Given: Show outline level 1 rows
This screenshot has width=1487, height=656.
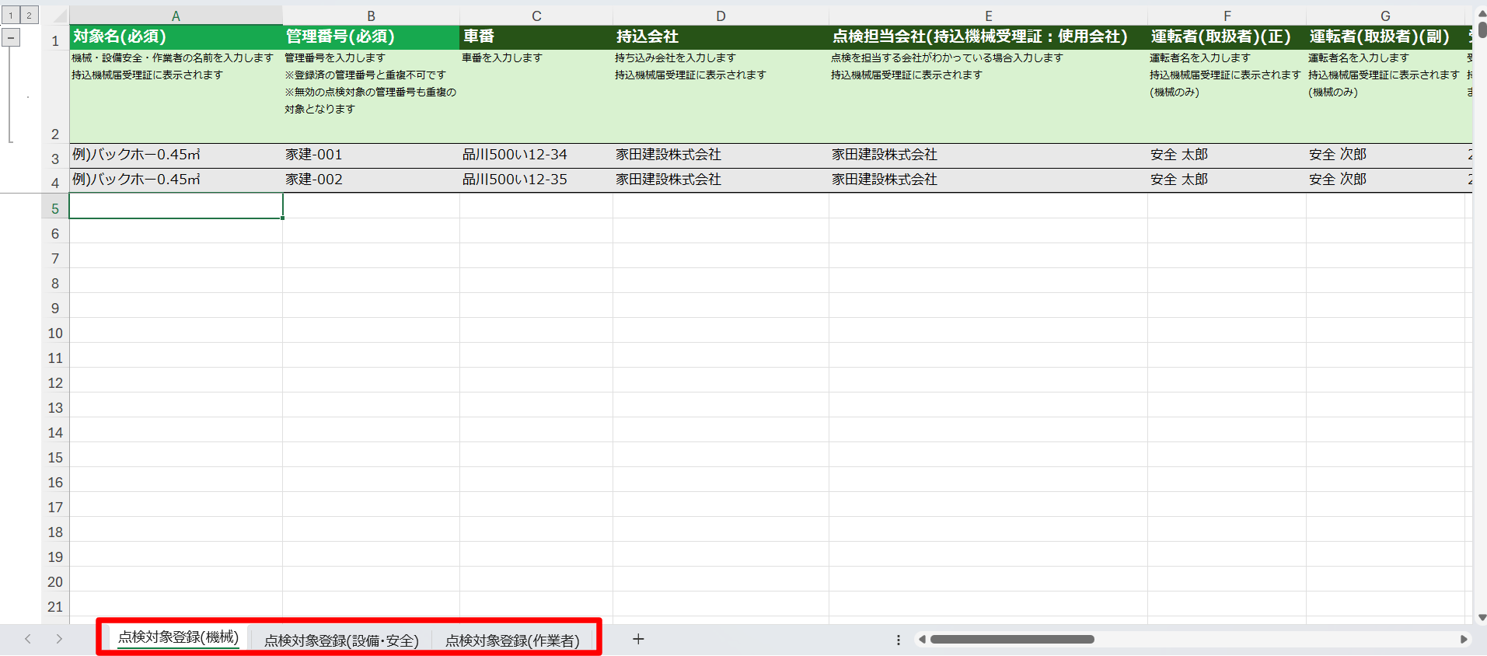Looking at the screenshot, I should tap(11, 16).
